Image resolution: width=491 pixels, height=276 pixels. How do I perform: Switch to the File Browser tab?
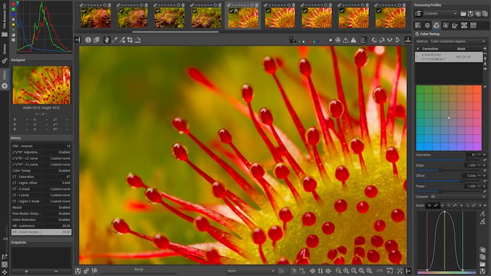(x=4, y=17)
